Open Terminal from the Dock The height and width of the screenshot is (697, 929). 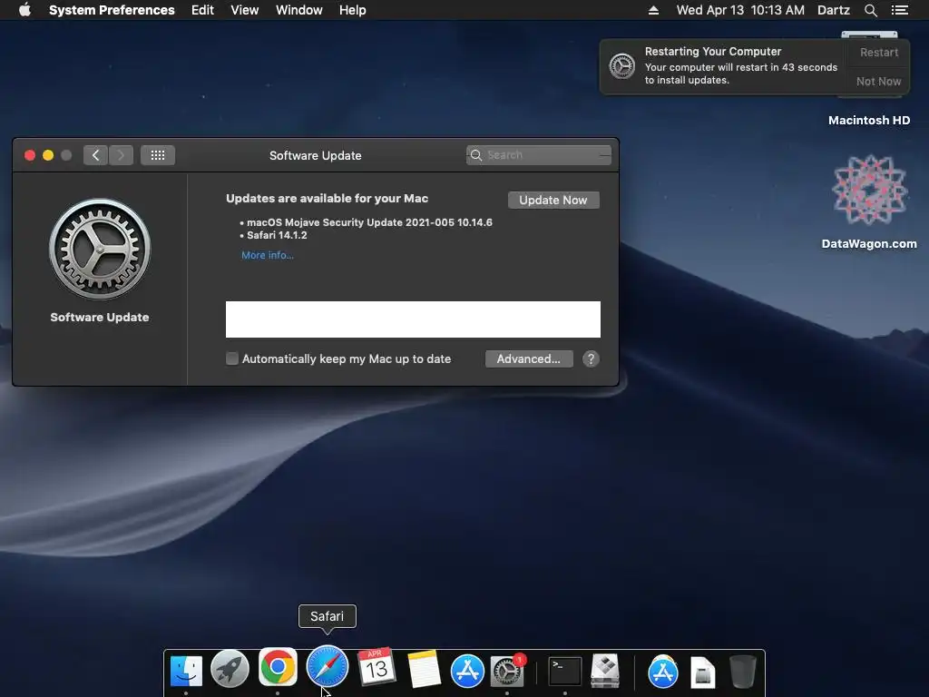pos(564,671)
